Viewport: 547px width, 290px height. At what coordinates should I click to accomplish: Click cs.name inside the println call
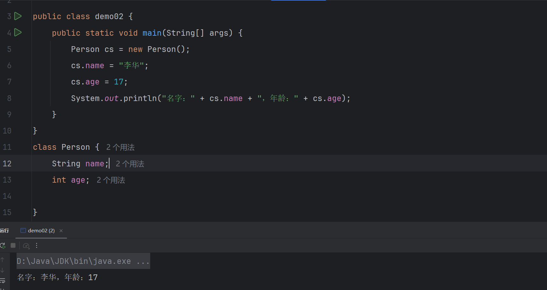(x=226, y=98)
